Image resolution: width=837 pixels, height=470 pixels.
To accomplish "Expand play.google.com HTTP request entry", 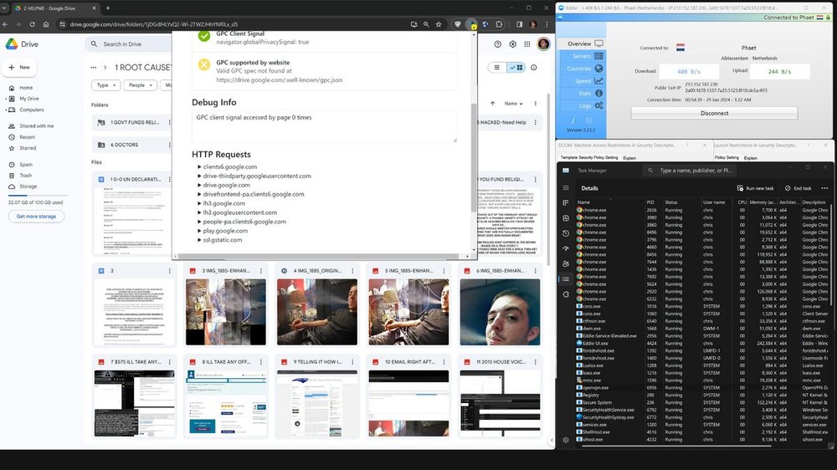I will (200, 231).
